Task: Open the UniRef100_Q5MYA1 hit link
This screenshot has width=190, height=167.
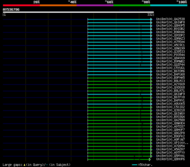Action: (x=170, y=156)
